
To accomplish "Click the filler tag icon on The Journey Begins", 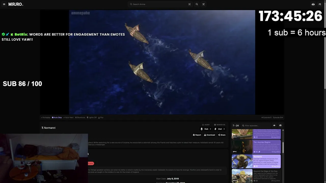I will (x=259, y=152).
